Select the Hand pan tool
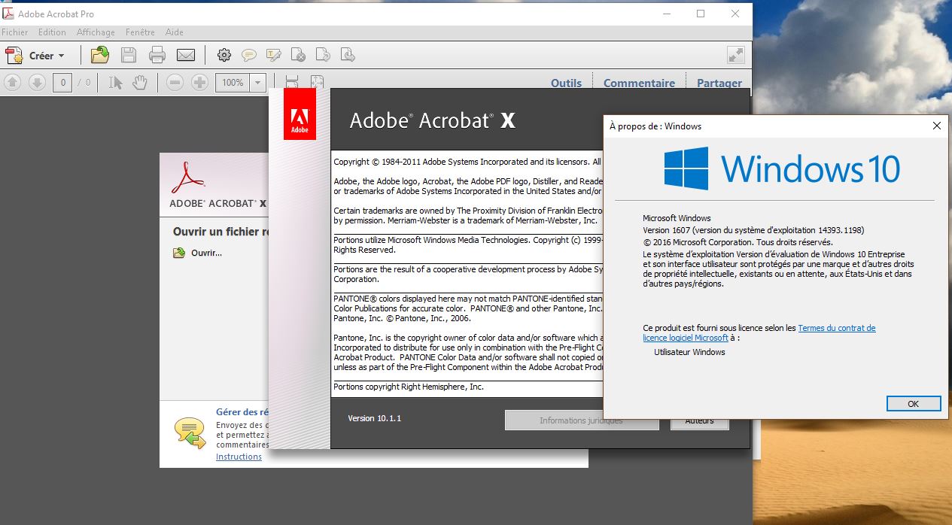 pos(139,83)
